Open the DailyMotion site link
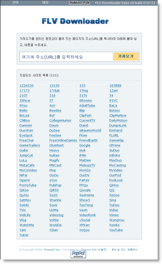The image size is (162, 264). (118, 120)
